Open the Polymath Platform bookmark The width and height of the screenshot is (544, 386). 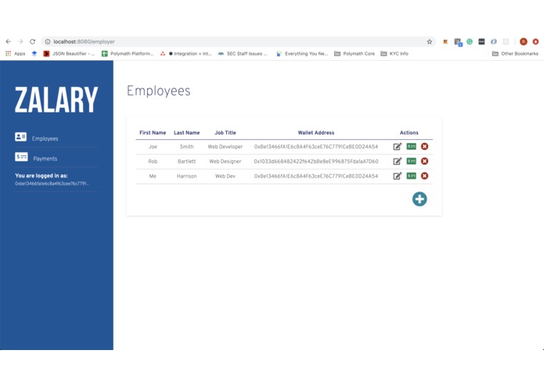pyautogui.click(x=128, y=54)
